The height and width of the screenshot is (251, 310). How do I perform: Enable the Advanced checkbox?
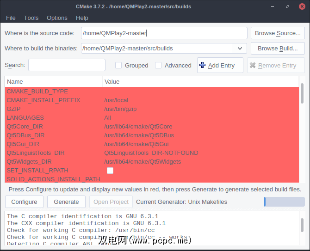pyautogui.click(x=158, y=65)
